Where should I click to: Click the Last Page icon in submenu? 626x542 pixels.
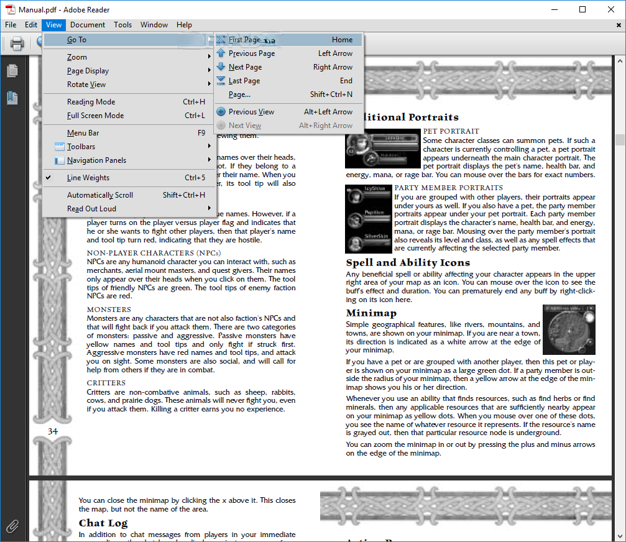point(221,81)
